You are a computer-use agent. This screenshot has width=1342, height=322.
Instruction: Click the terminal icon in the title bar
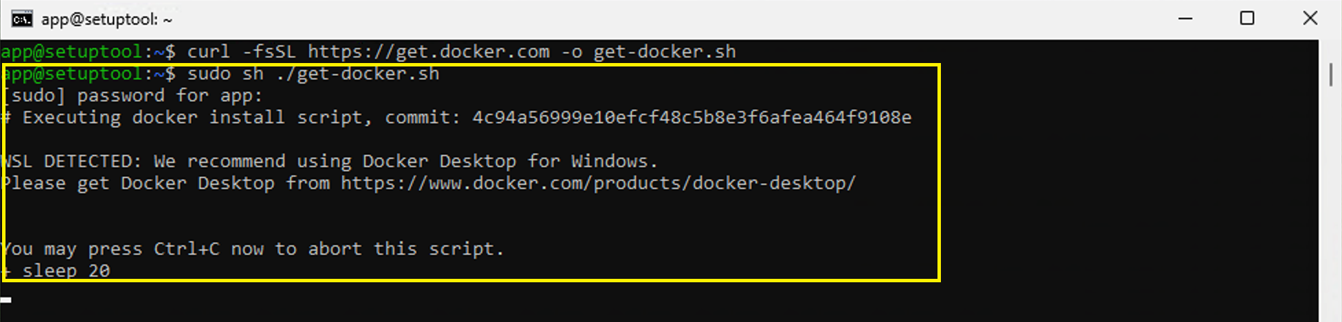22,19
